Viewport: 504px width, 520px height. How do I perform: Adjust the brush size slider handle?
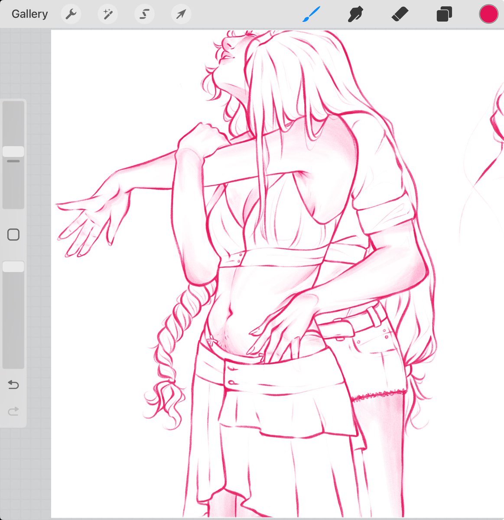tap(13, 151)
